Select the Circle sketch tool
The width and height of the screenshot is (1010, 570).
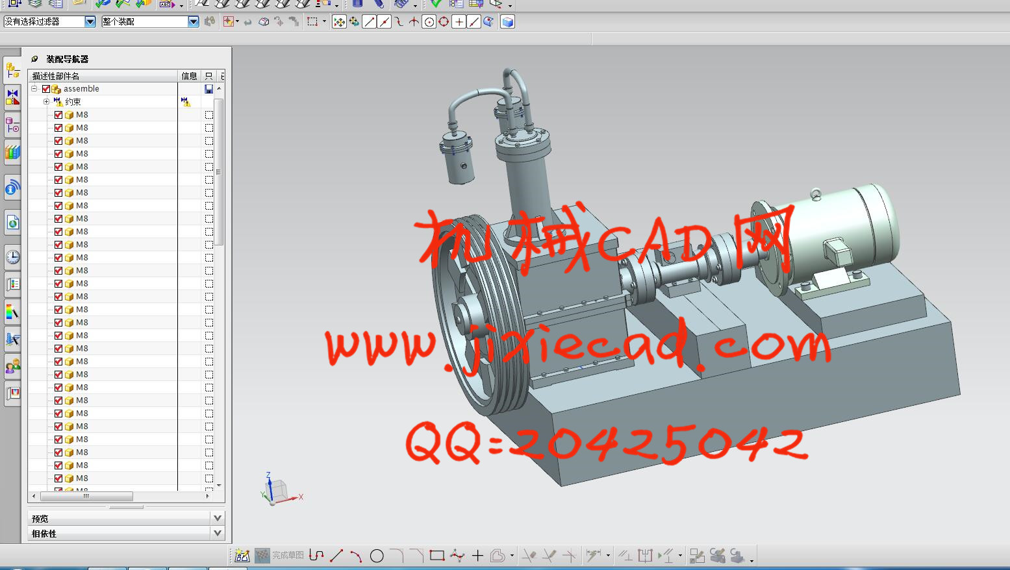(377, 556)
